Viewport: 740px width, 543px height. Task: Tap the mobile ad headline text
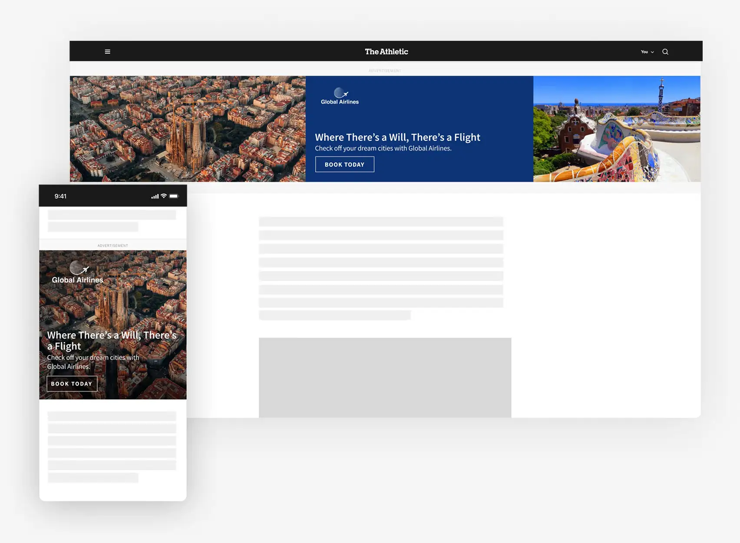point(112,340)
